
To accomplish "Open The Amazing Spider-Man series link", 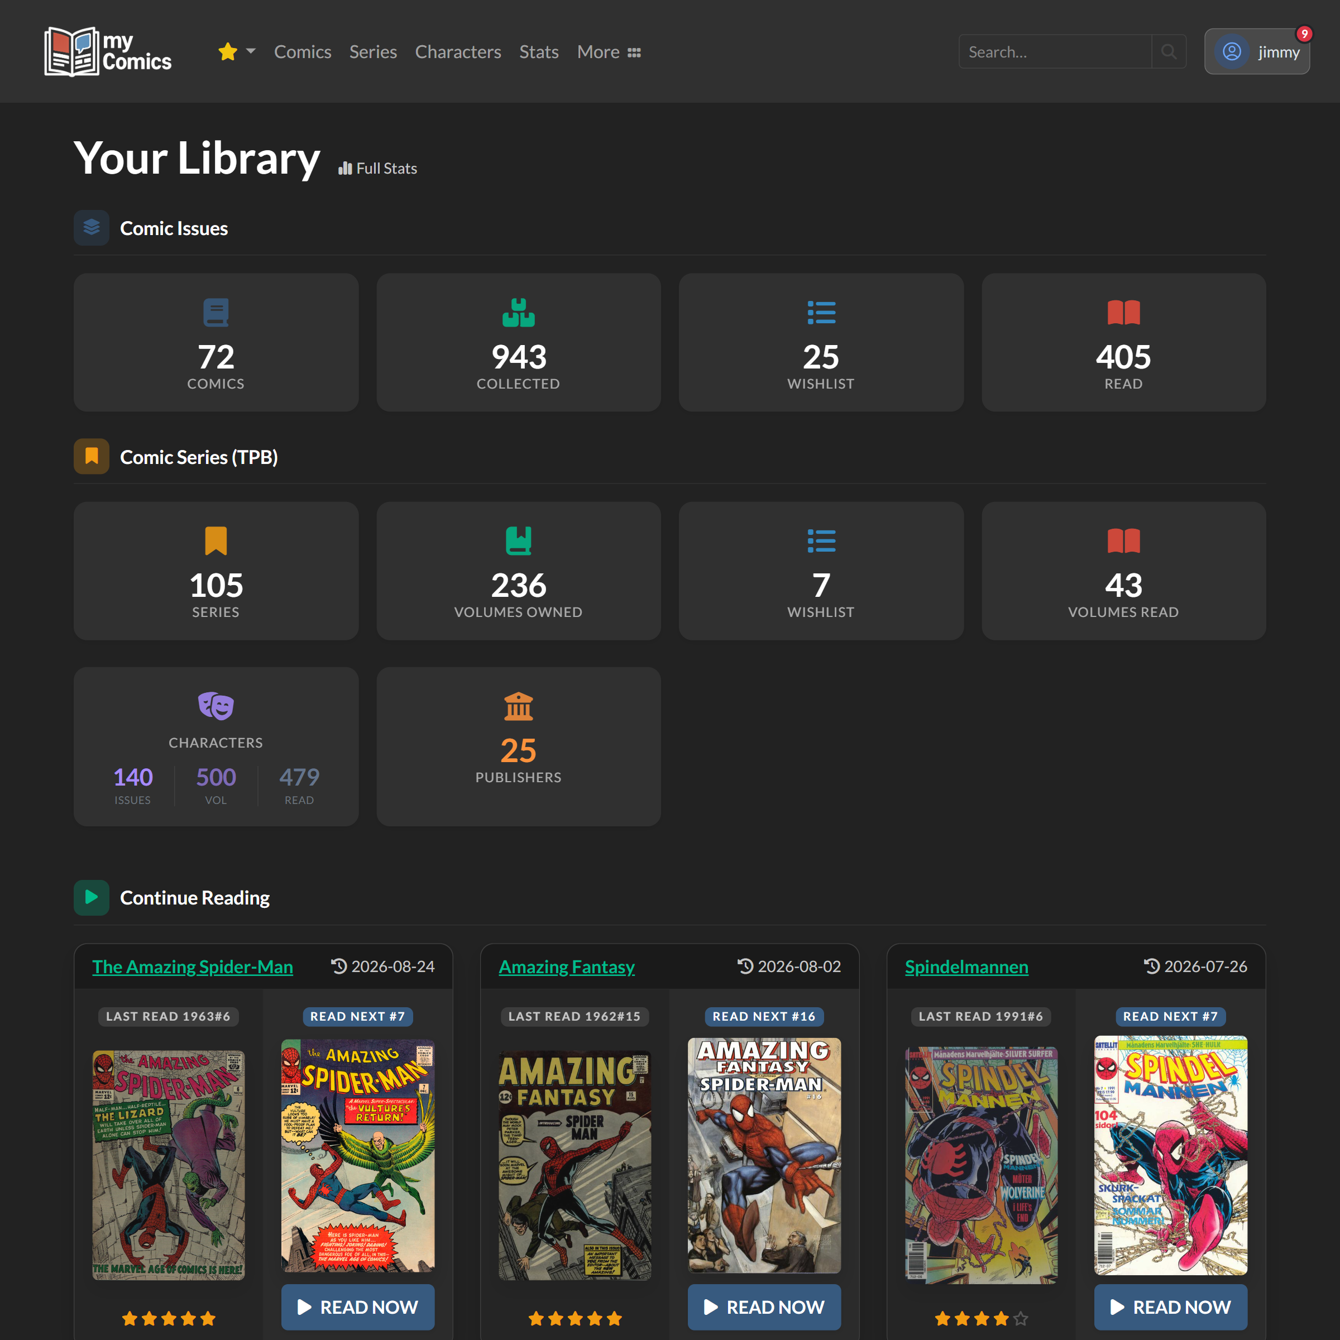I will point(192,966).
